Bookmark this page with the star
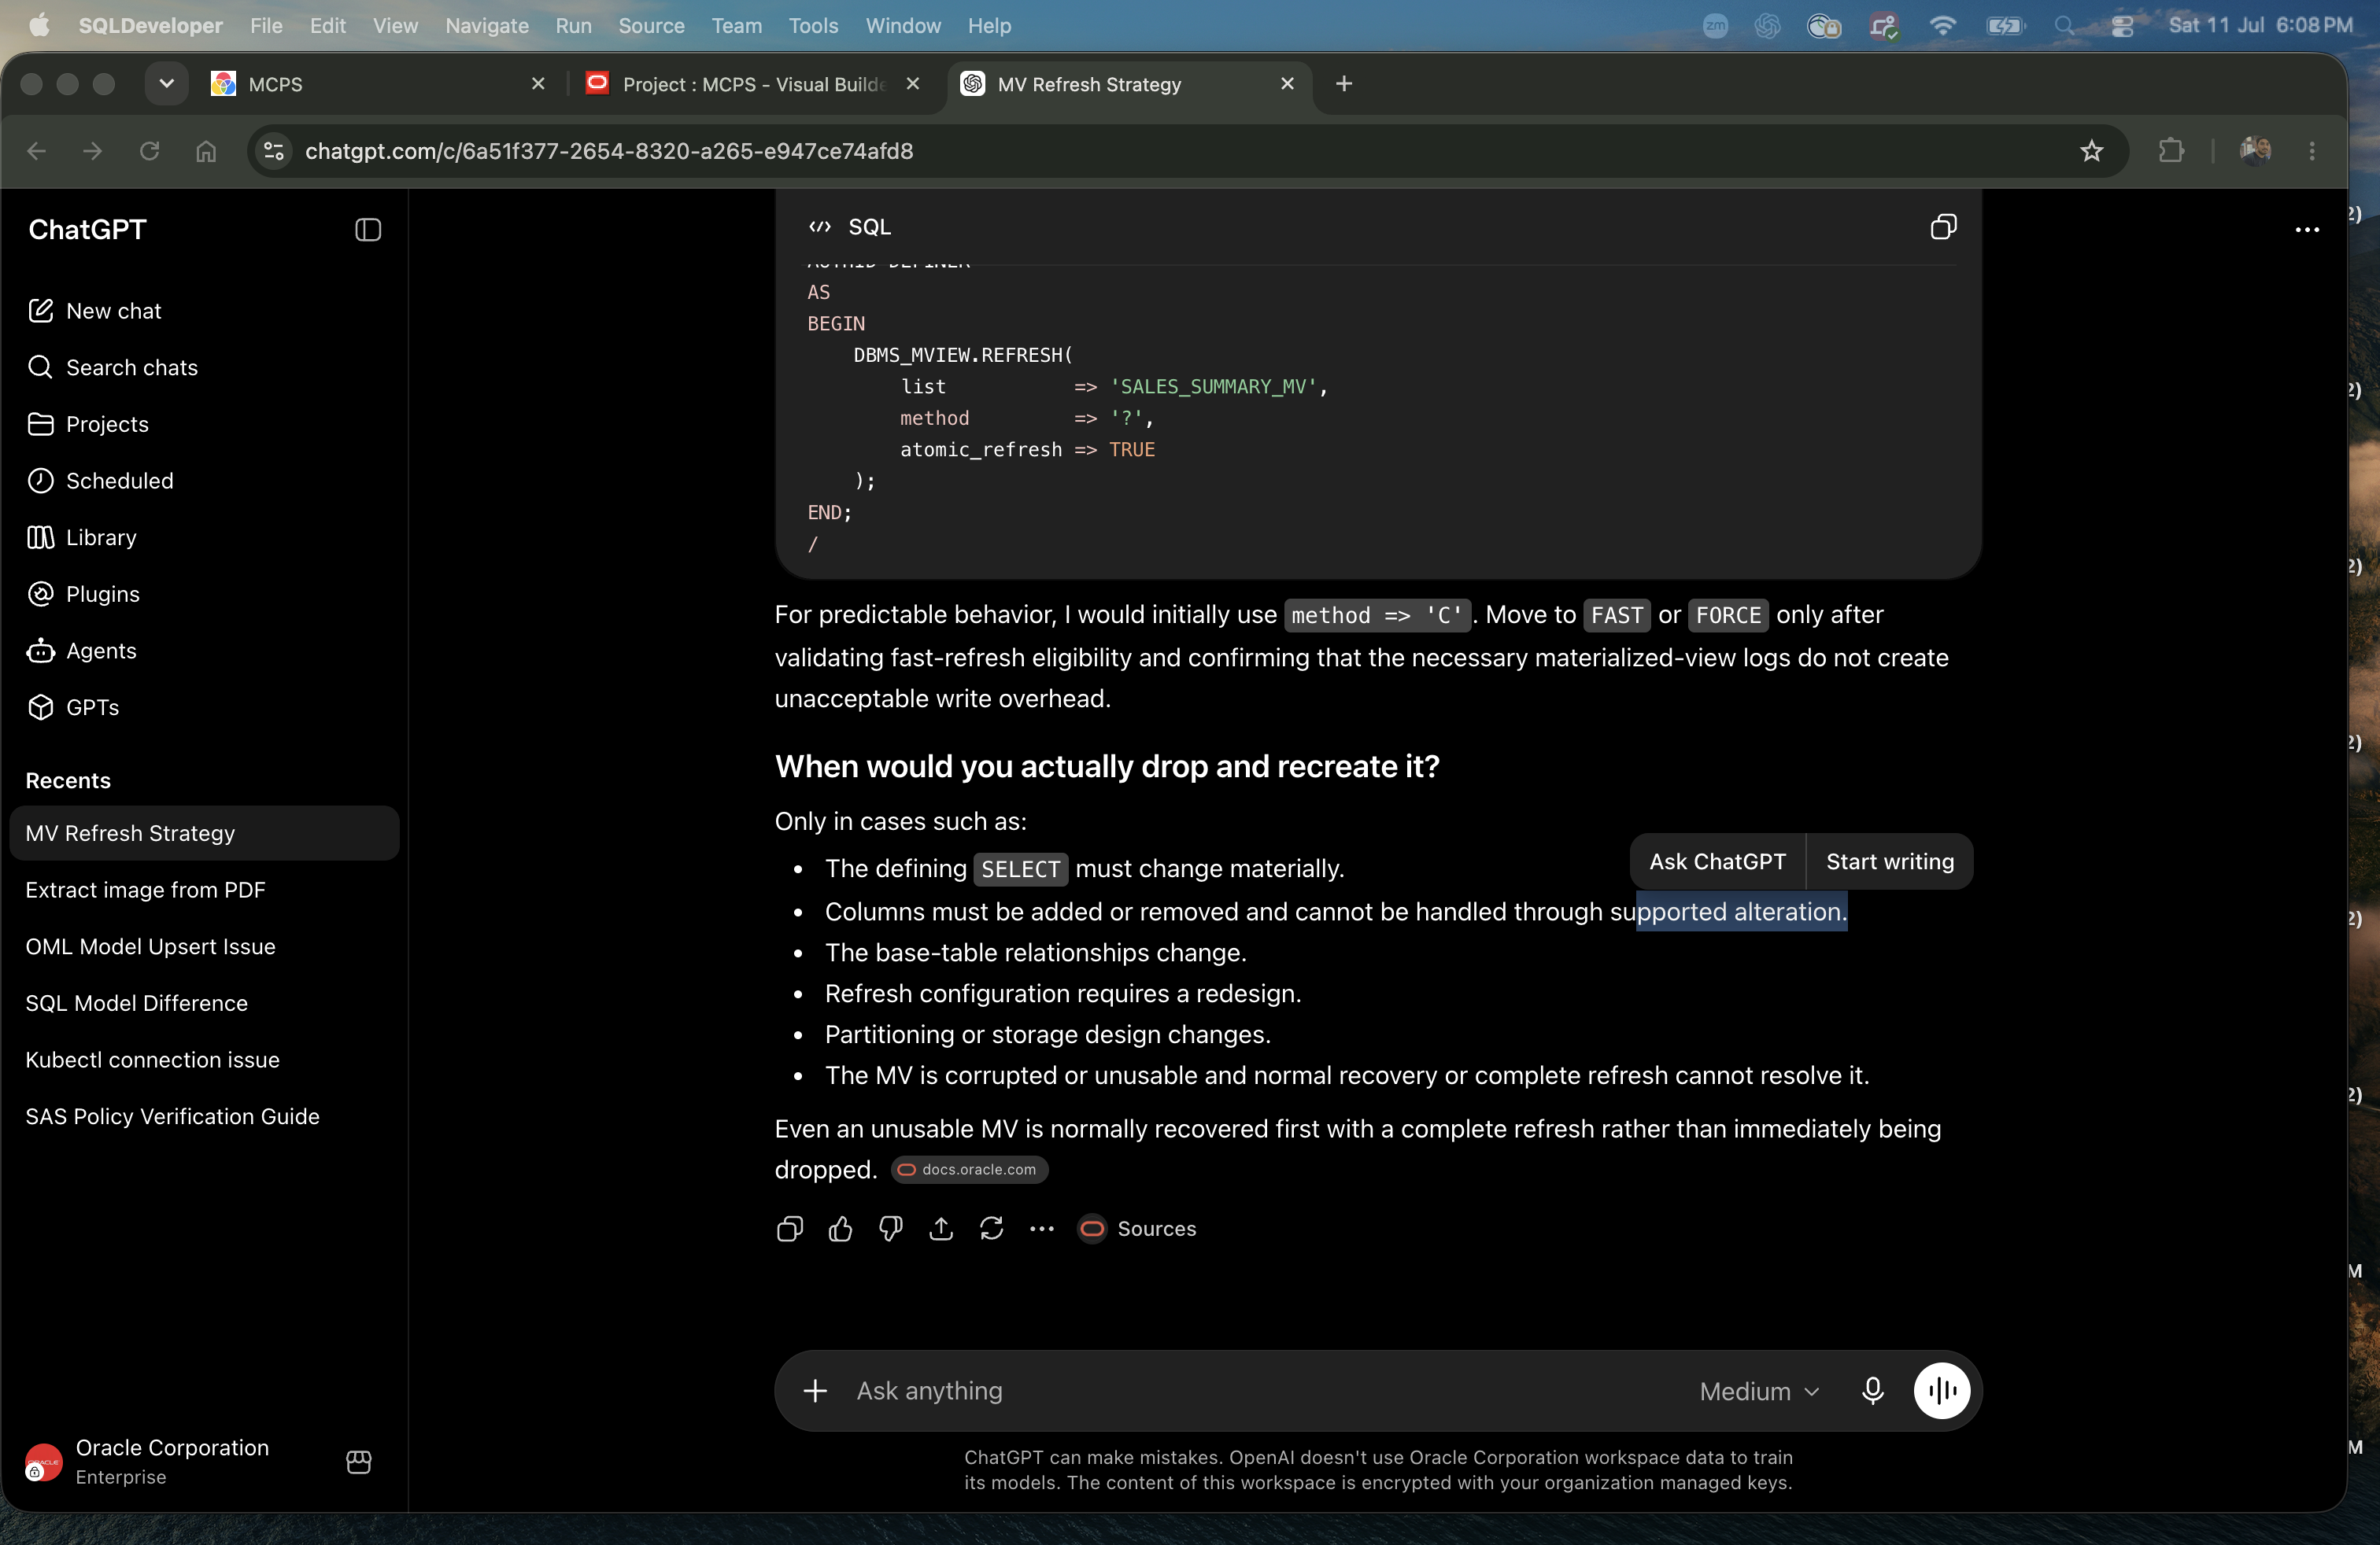 tap(2091, 151)
